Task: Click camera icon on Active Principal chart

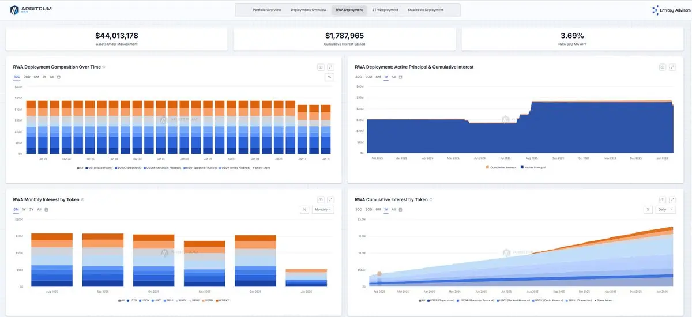Action: coord(663,67)
